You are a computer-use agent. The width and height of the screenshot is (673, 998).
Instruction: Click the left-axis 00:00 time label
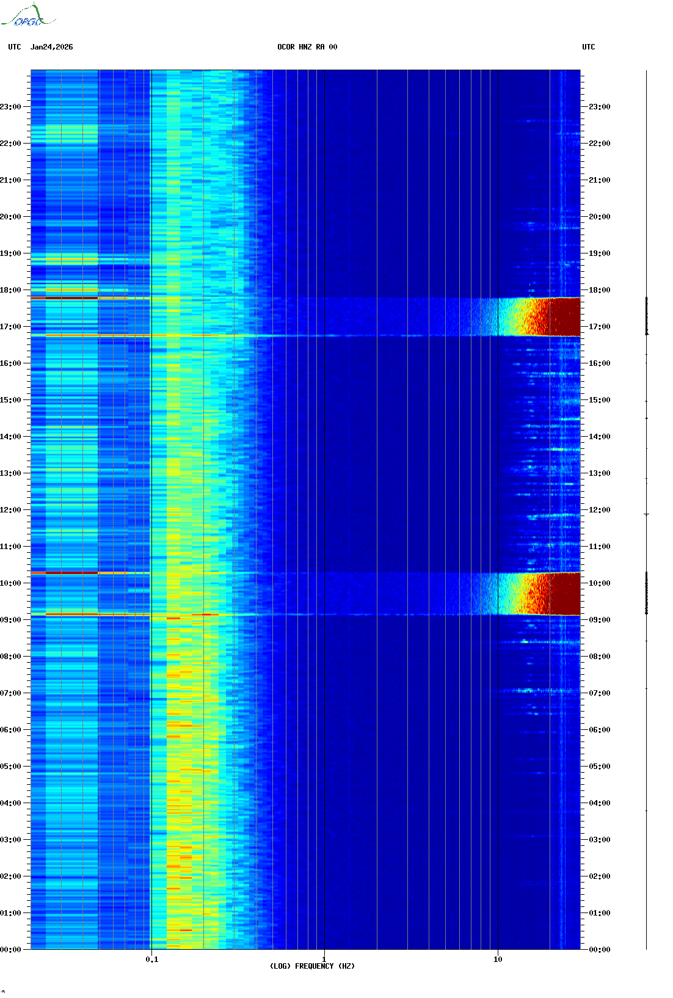click(10, 950)
